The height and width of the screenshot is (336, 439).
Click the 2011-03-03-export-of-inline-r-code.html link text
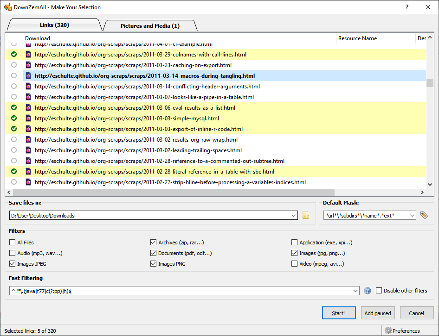point(139,129)
